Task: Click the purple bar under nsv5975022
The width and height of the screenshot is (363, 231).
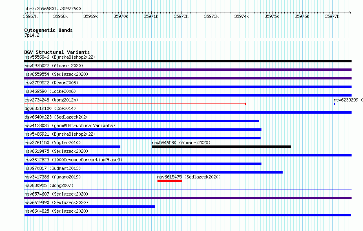Action: (x=188, y=70)
